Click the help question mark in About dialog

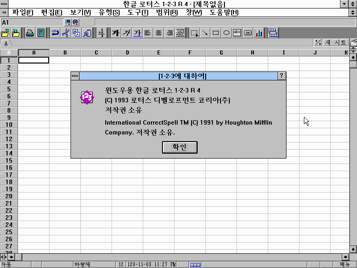pyautogui.click(x=282, y=76)
